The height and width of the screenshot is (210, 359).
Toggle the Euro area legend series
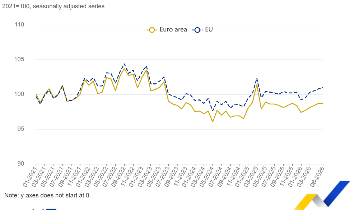(x=167, y=30)
